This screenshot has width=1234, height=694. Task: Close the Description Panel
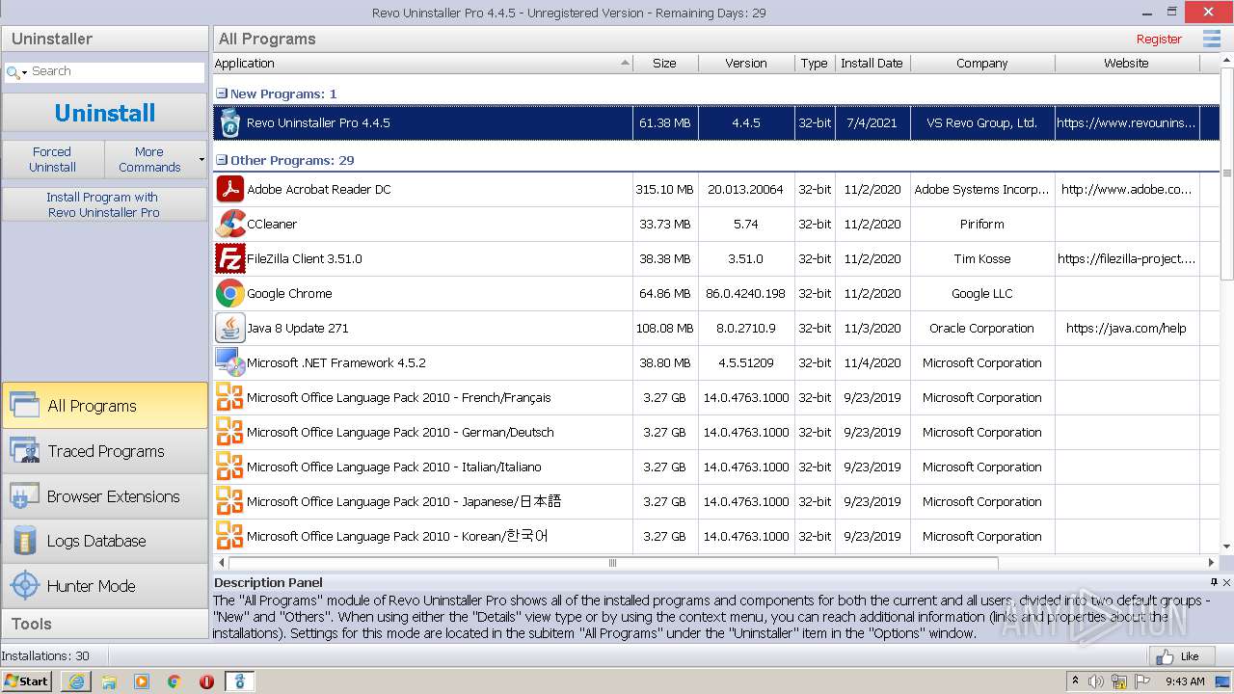click(1226, 582)
